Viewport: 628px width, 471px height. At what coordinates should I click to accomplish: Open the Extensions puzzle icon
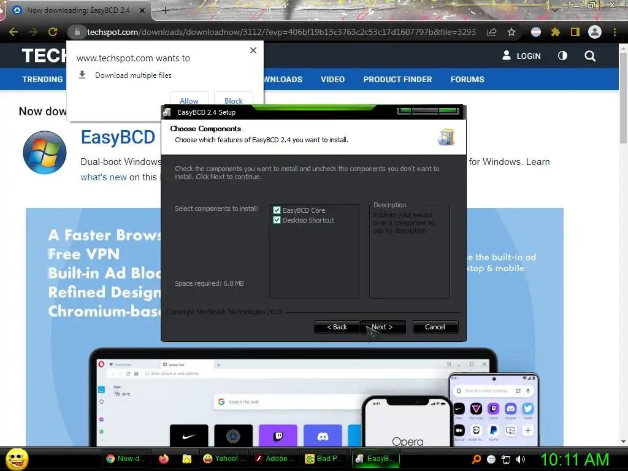555,32
